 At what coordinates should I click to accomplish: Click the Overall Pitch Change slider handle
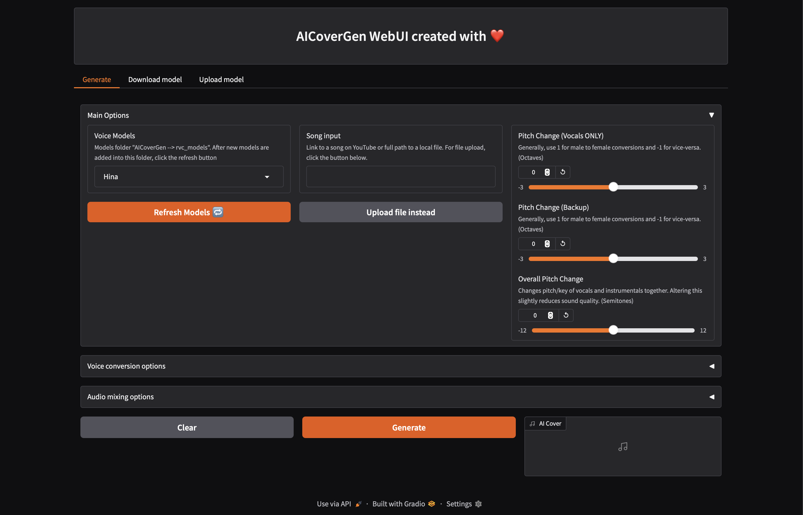pos(613,330)
